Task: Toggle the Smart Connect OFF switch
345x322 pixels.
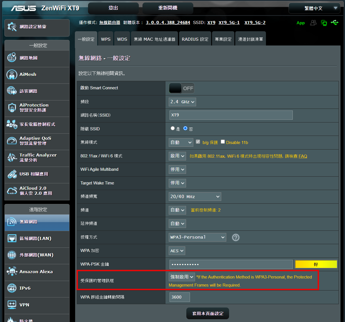Action: 182,88
